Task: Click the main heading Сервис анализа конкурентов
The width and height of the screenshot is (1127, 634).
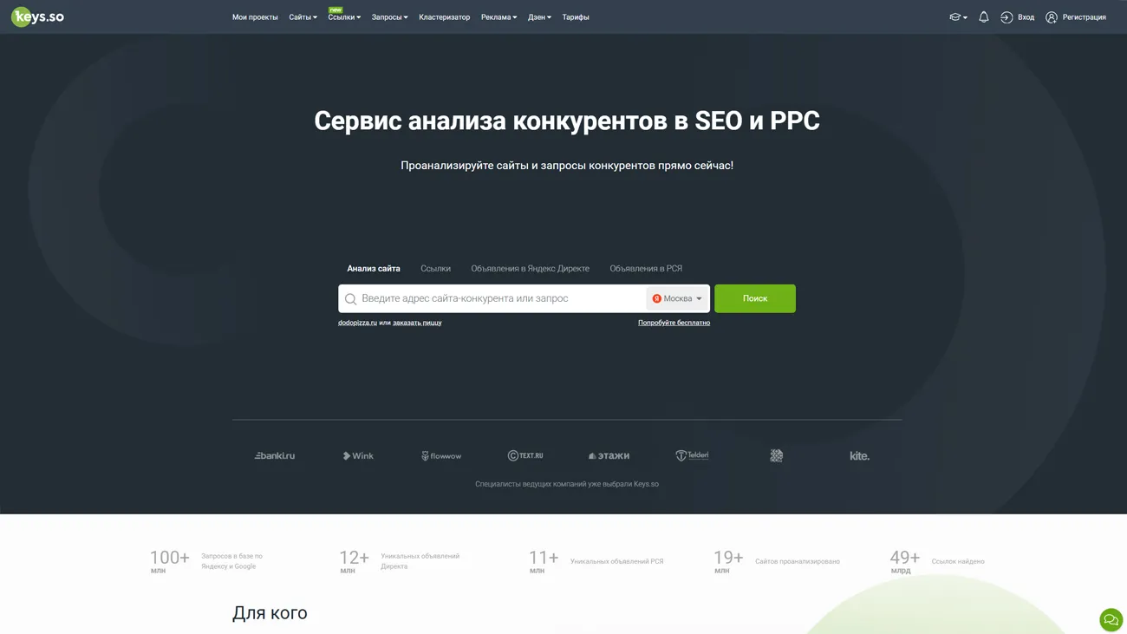Action: tap(567, 121)
